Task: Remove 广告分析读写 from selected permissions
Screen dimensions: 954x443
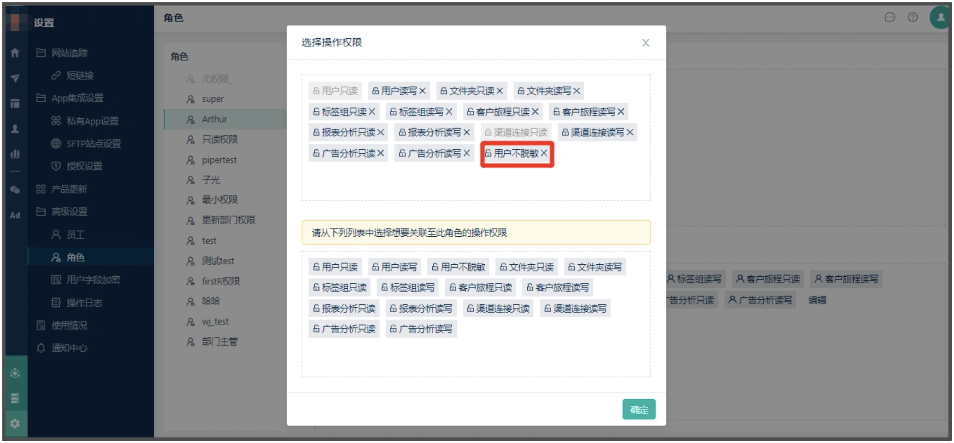Action: point(466,153)
